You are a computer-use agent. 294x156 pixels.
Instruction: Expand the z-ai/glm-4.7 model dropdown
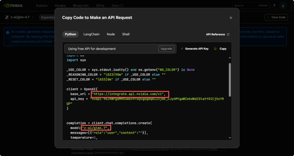[33, 17]
